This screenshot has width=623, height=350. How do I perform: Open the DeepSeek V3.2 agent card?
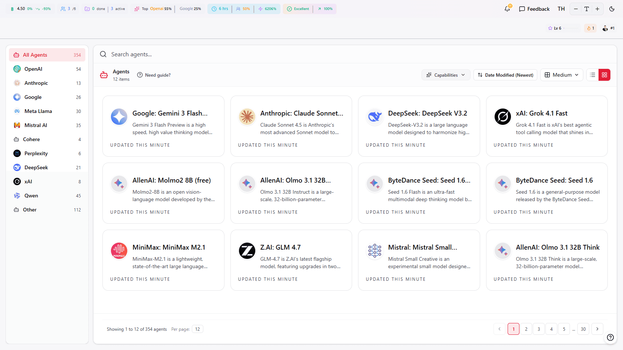click(419, 126)
